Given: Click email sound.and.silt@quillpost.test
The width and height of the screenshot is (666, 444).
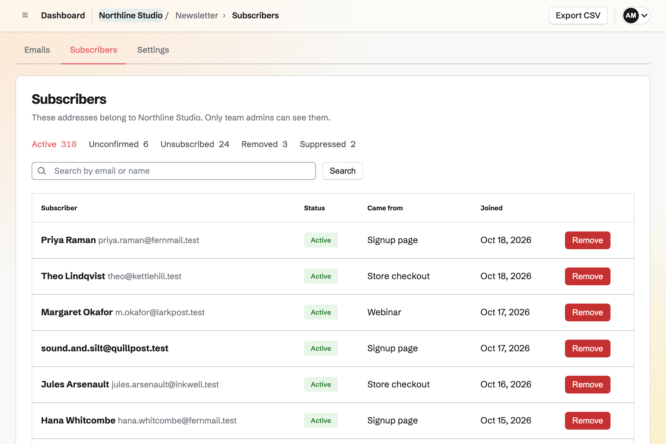Looking at the screenshot, I should [105, 348].
